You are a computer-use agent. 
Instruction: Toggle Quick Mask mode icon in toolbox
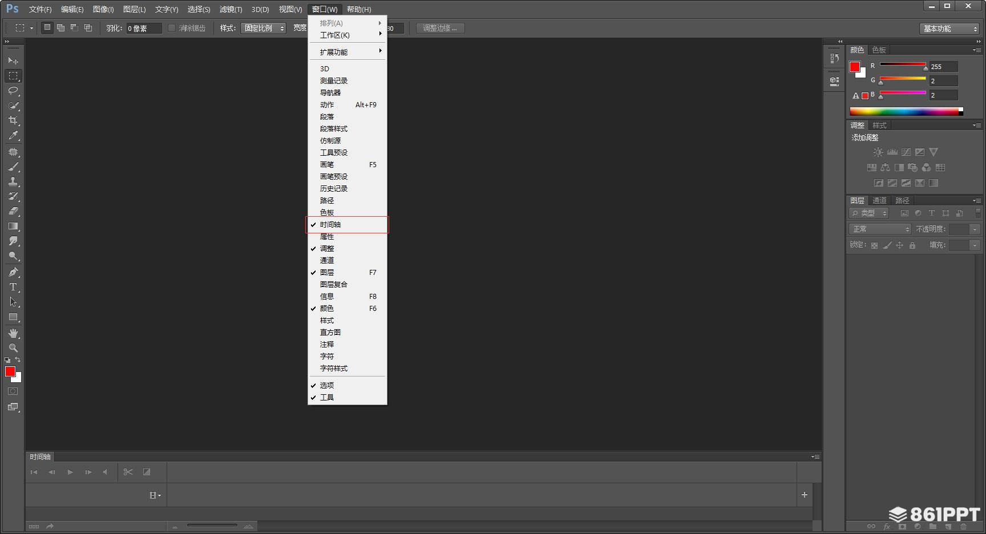(13, 391)
